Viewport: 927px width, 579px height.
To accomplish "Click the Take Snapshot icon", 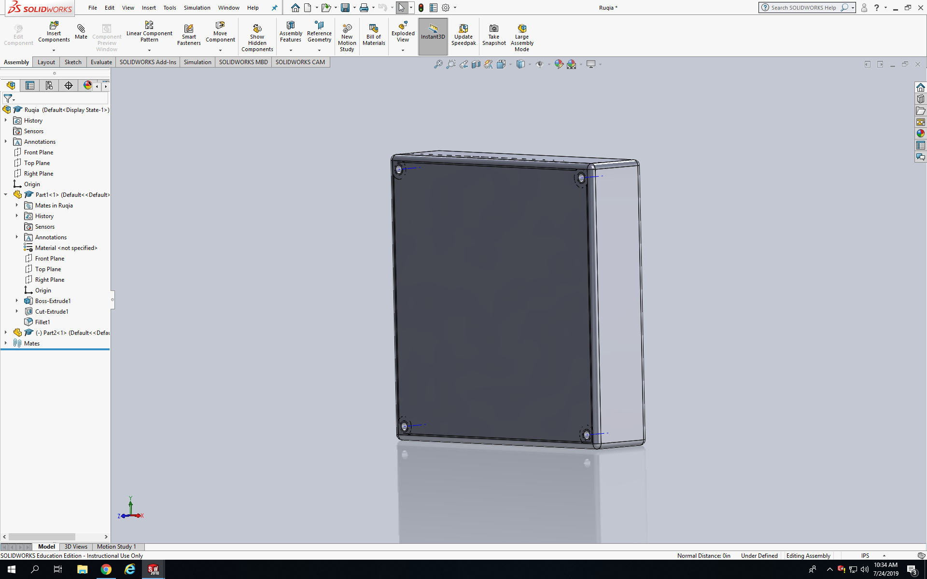I will 493,28.
